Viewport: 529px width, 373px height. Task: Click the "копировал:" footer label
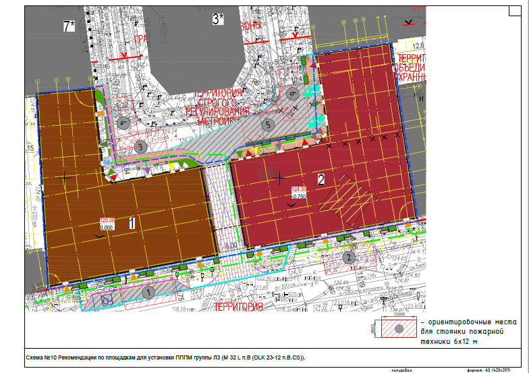click(402, 370)
